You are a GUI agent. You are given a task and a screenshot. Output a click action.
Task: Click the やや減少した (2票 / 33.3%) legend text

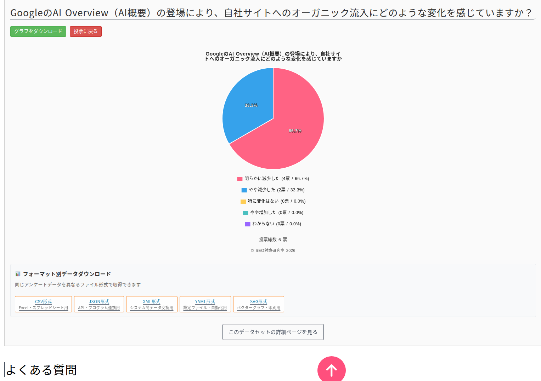pos(277,190)
